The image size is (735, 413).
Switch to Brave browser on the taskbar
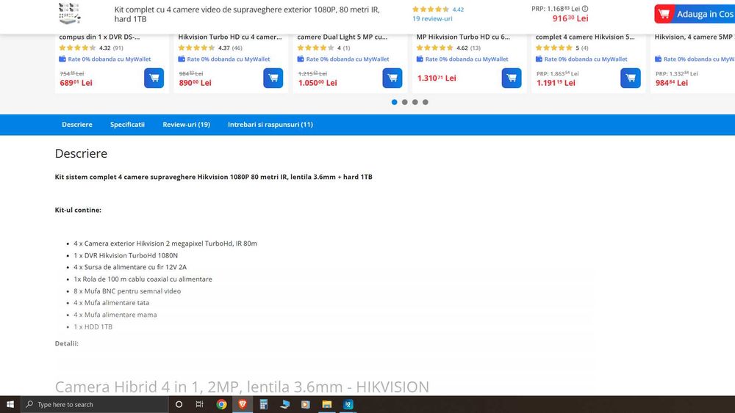(243, 404)
